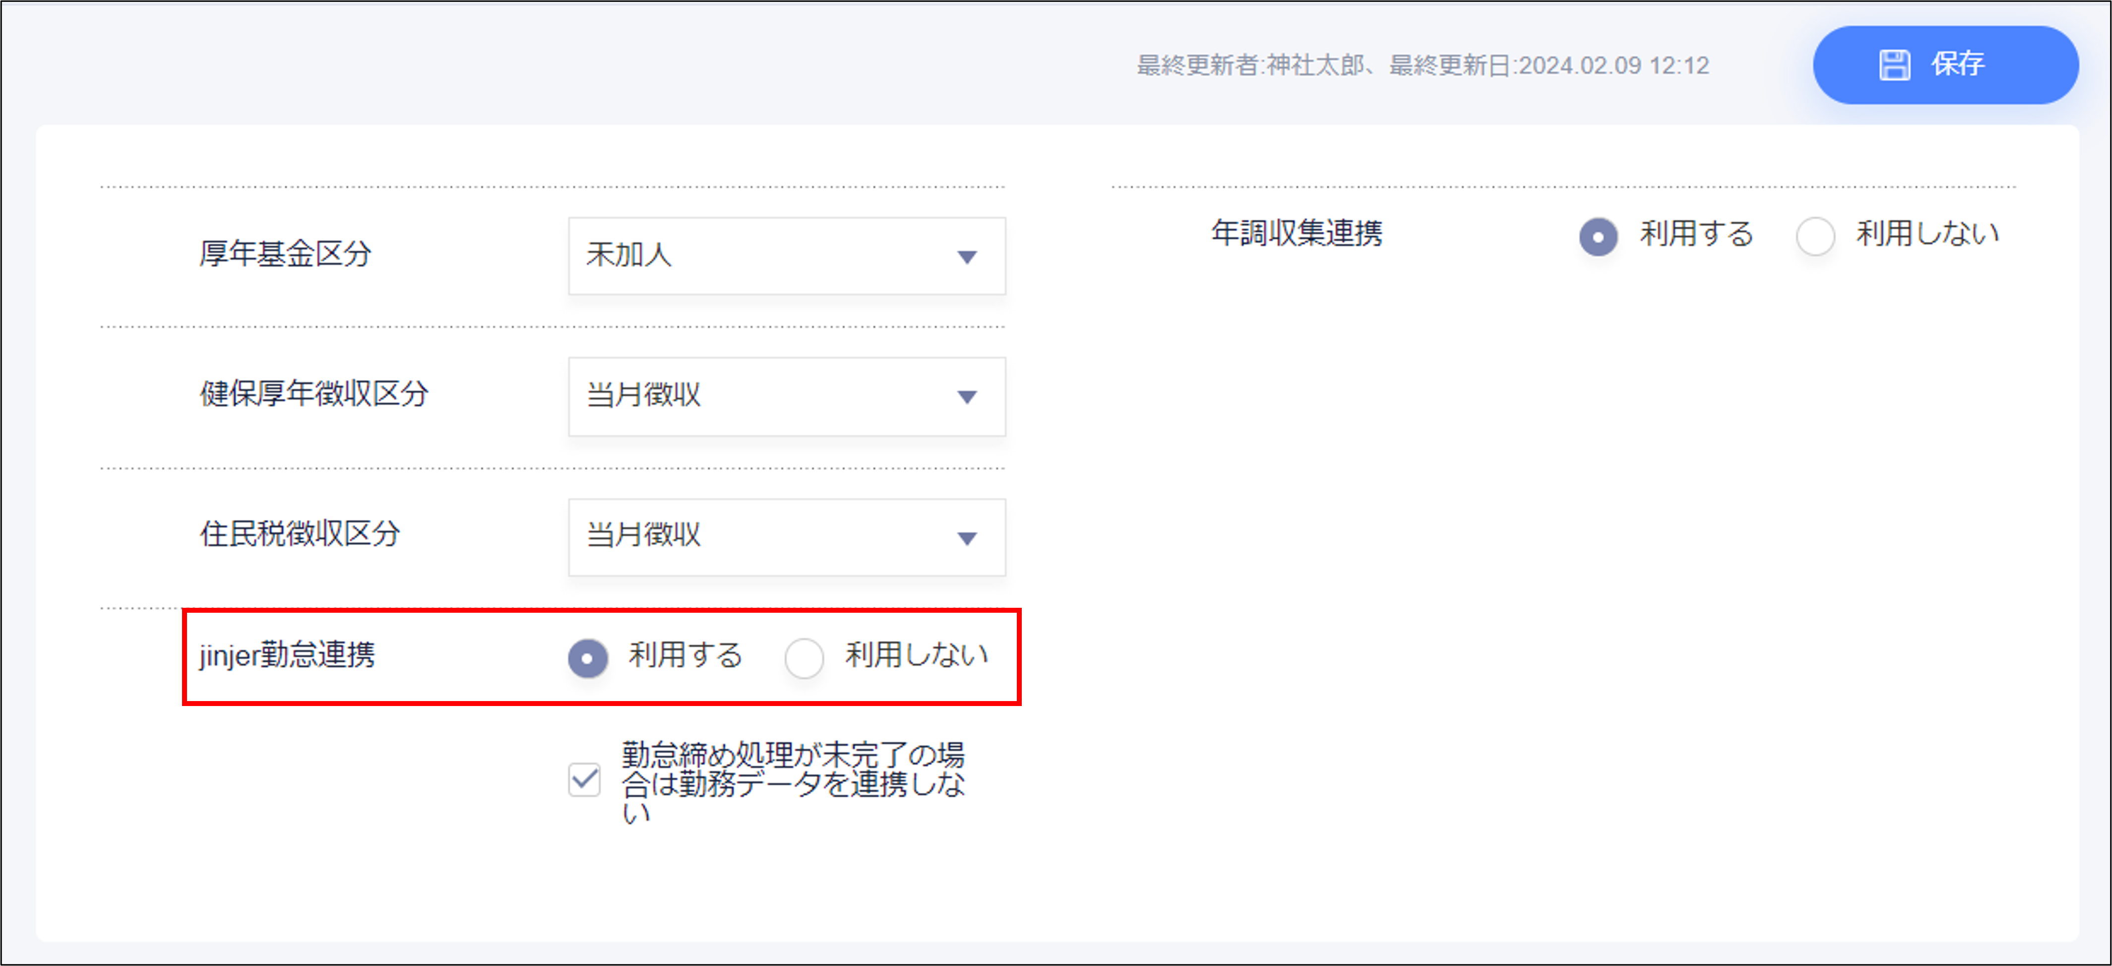Click the 健保厚年徴収区分 label
Viewport: 2112px width, 966px height.
[x=314, y=394]
